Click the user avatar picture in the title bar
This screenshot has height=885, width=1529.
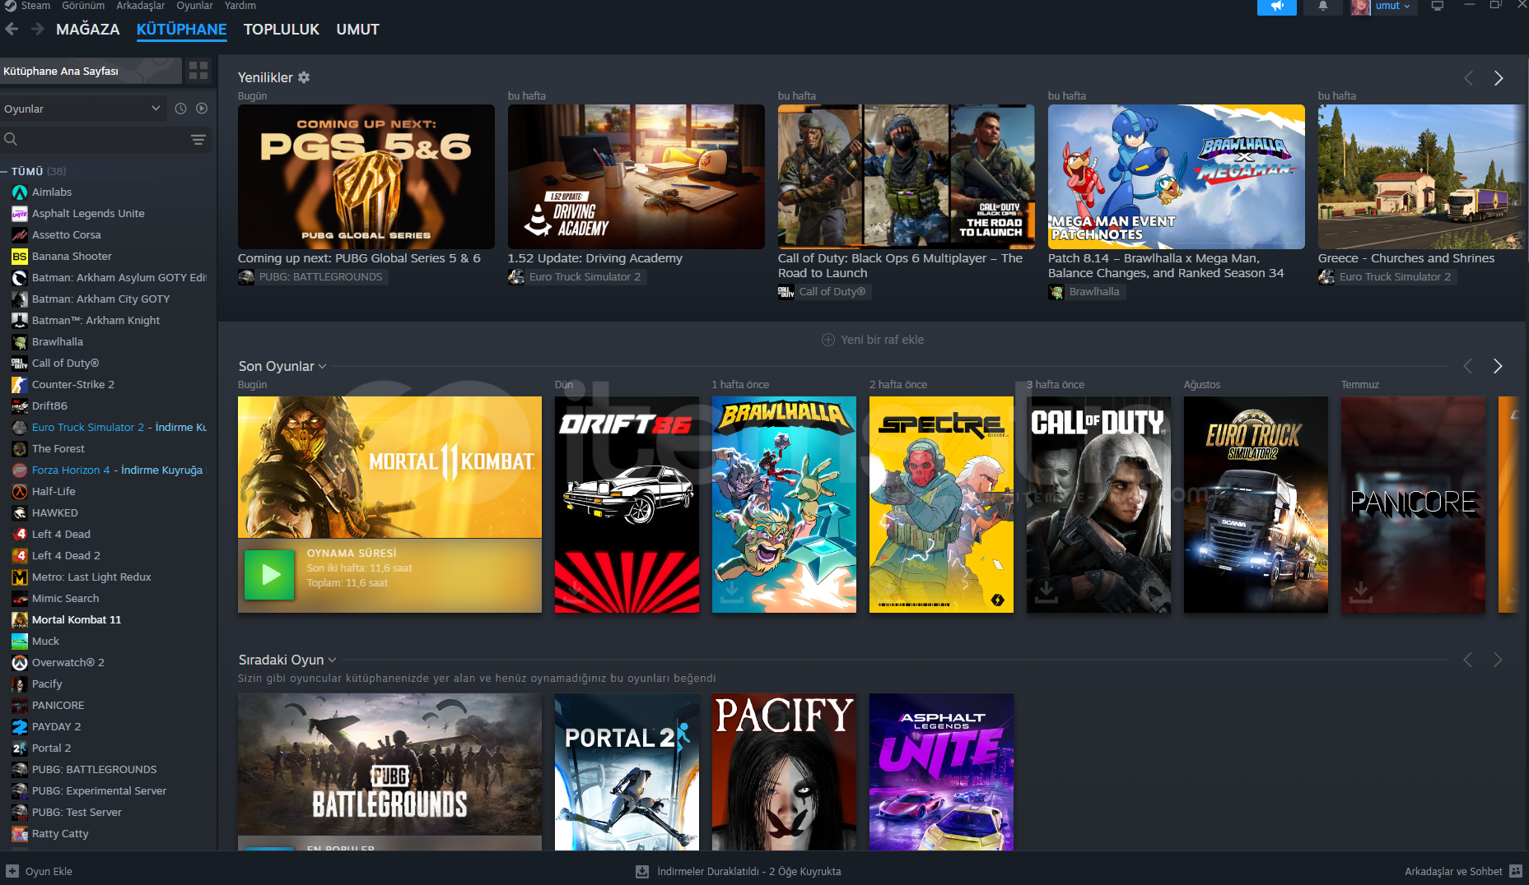click(x=1360, y=7)
